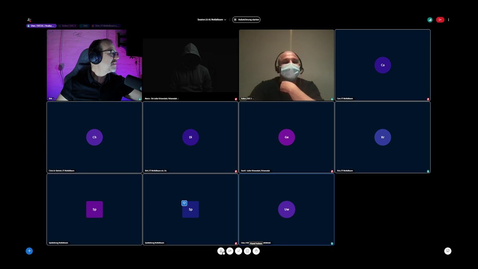Open Dirk's webcam name dropdown
The image size is (478, 269).
pos(51,99)
